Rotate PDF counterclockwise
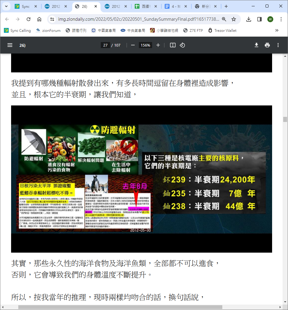288x310 pixels. point(182,45)
